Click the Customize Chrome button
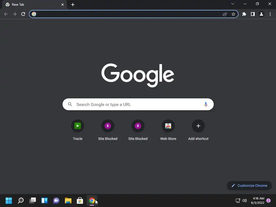The width and height of the screenshot is (276, 207). (249, 185)
